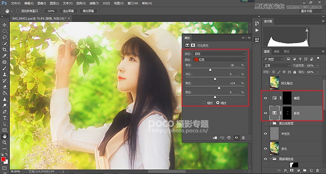Screen dimensions: 326x174
Task: Open the fill 填充 dropdown arrow
Action: (x=317, y=72)
